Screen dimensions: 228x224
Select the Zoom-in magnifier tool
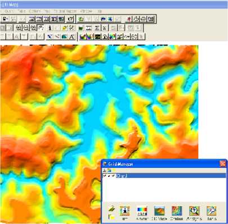pos(19,28)
